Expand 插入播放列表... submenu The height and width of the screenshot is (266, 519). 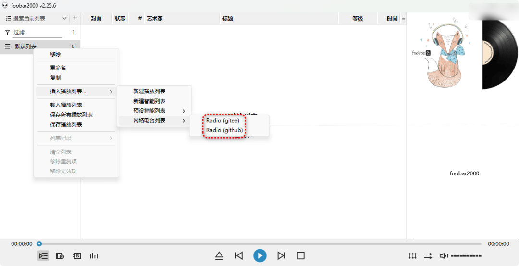click(76, 92)
